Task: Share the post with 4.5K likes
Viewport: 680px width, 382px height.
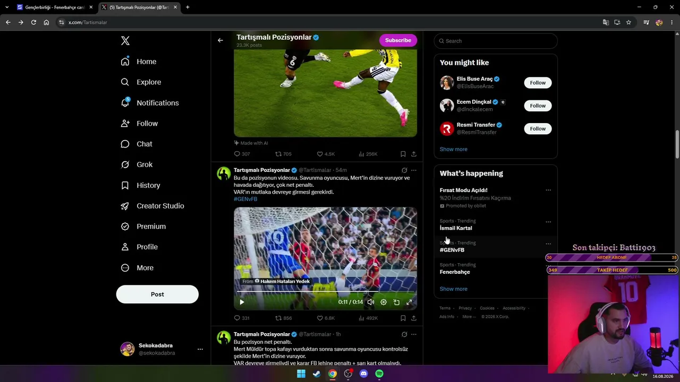Action: pos(414,154)
